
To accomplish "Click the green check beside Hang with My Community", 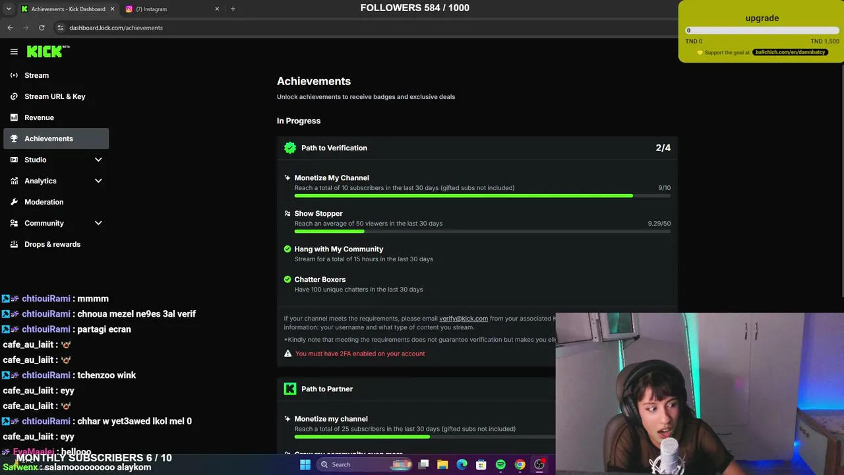I will [287, 249].
